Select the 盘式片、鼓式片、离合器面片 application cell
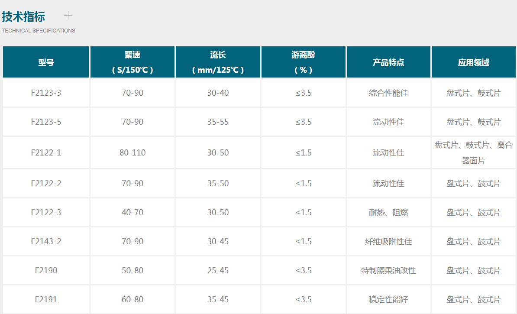Image resolution: width=517 pixels, height=314 pixels. [473, 152]
